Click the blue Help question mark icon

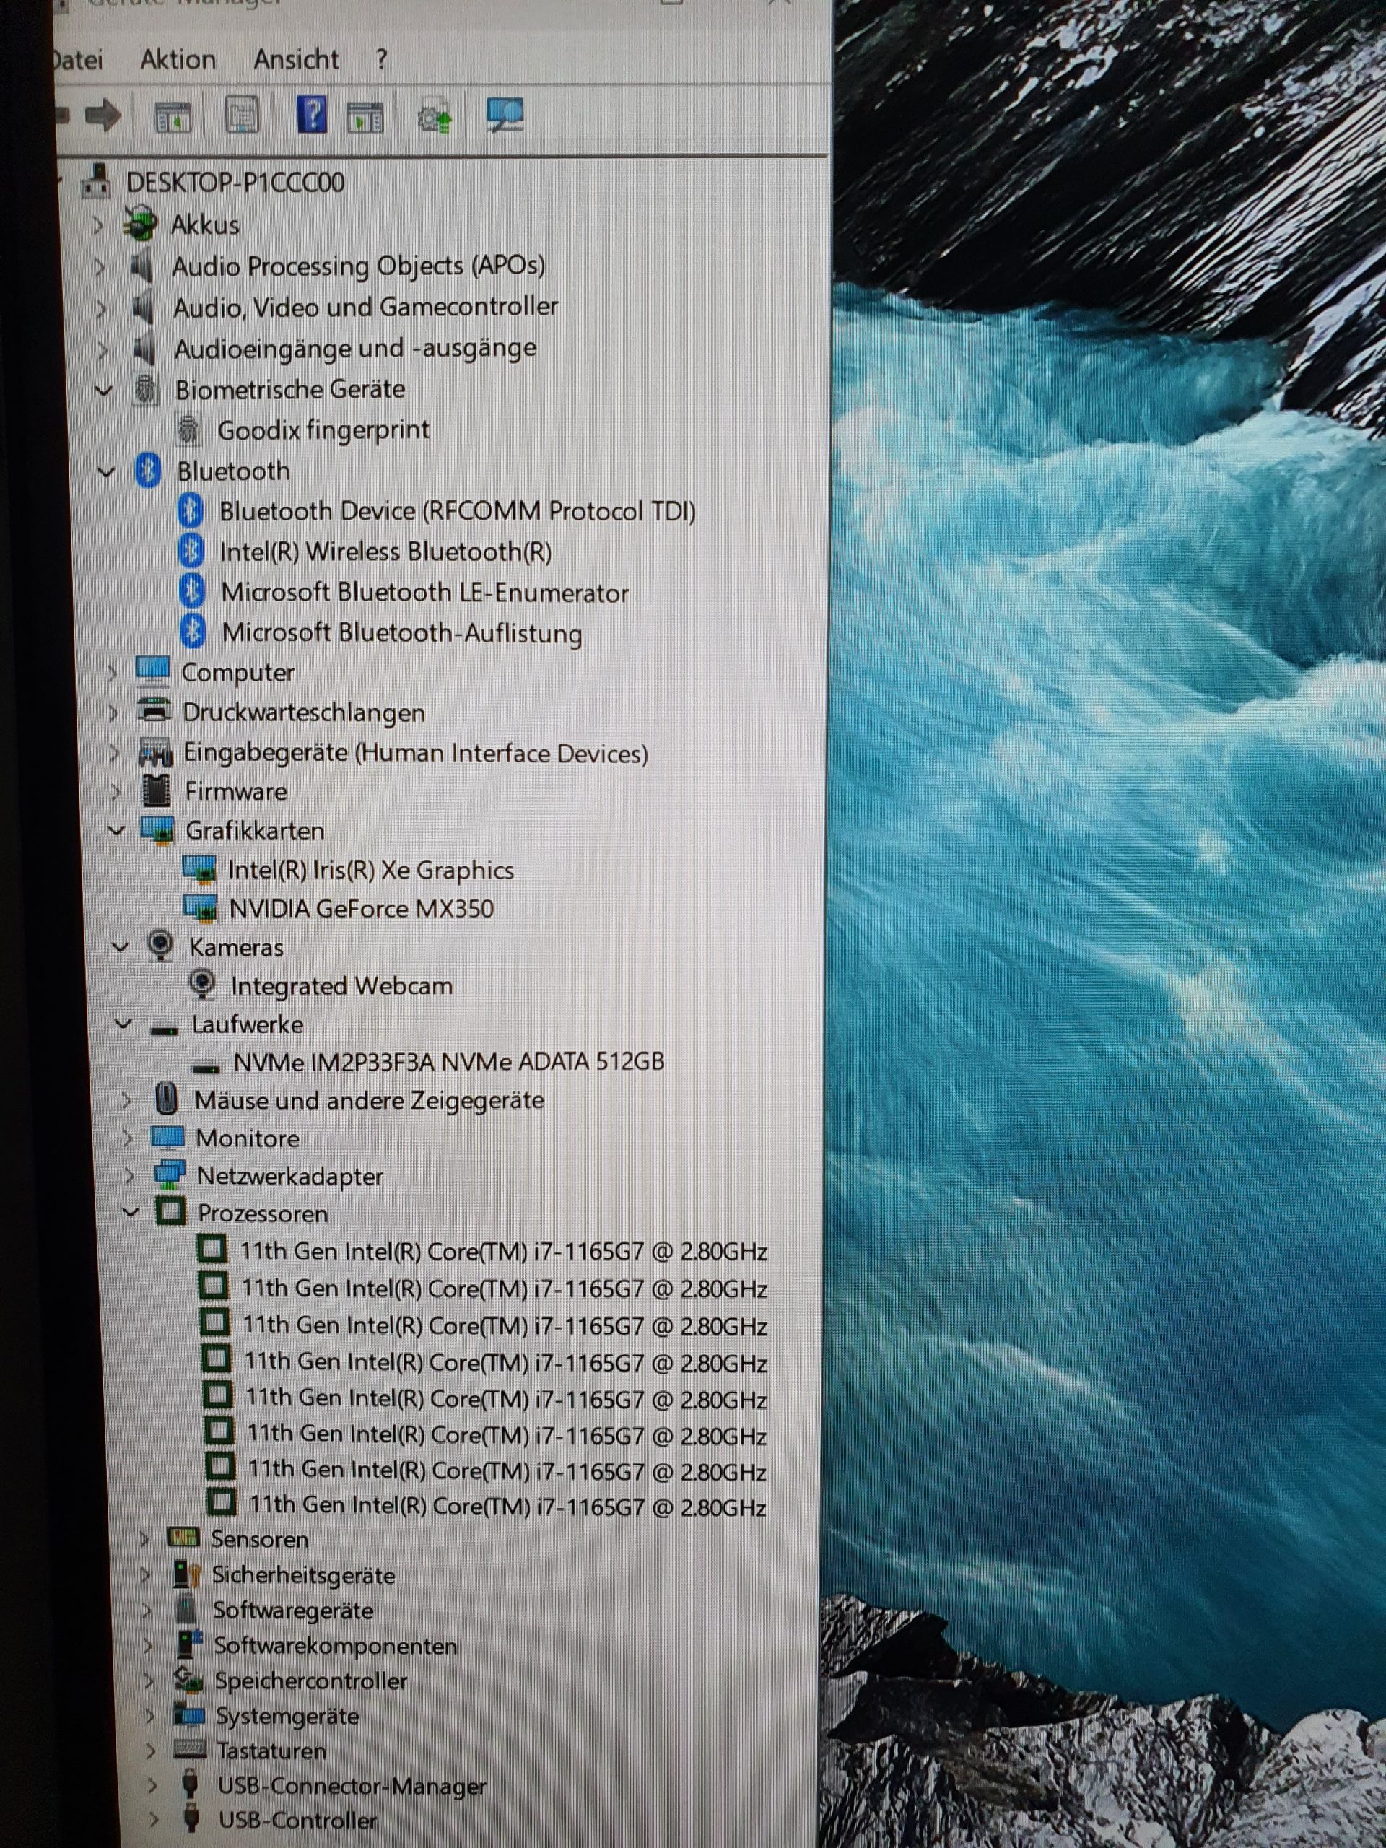(312, 115)
